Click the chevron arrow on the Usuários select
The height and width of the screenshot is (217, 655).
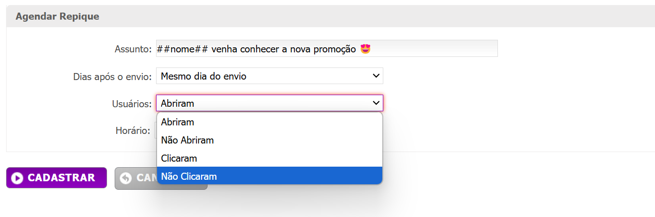376,103
